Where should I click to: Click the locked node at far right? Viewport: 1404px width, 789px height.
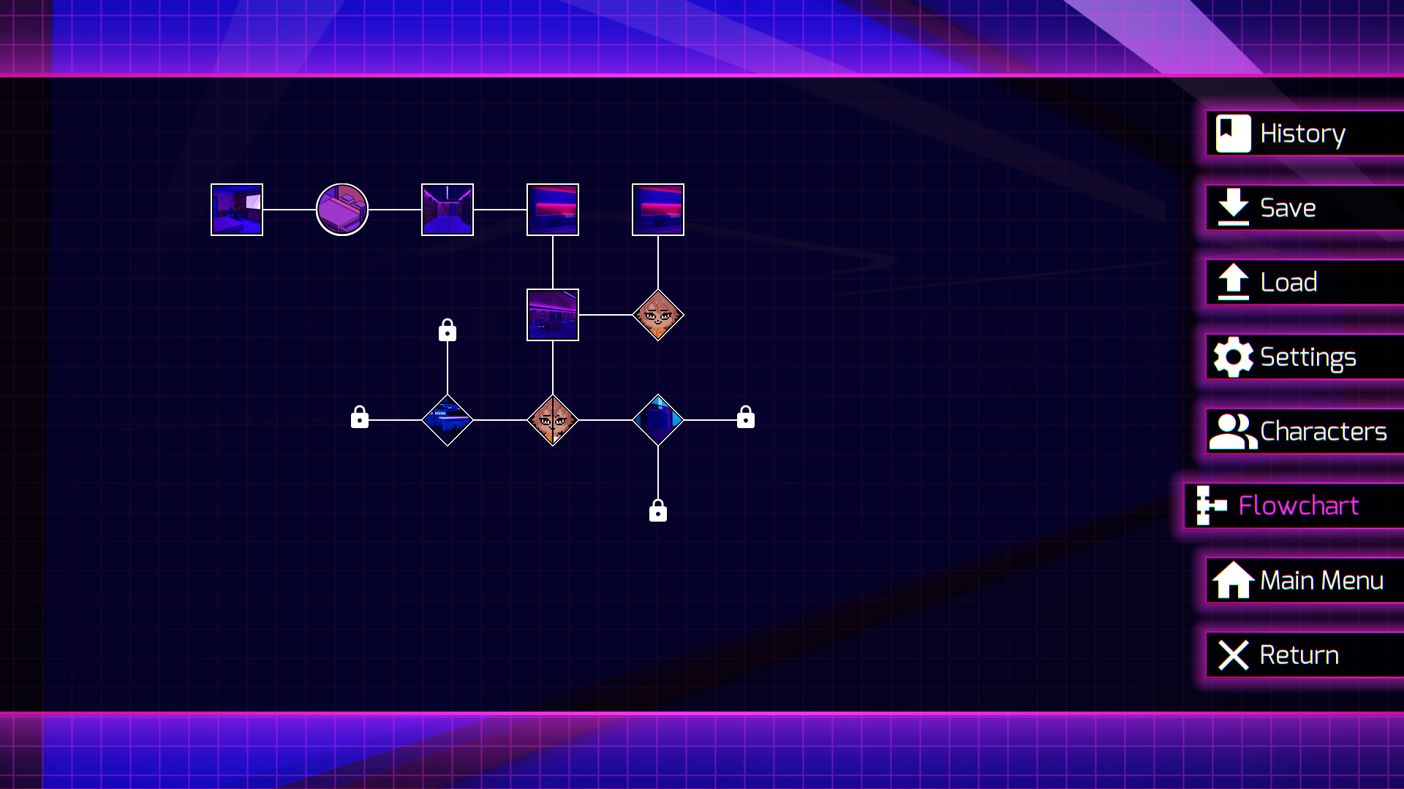pyautogui.click(x=746, y=417)
